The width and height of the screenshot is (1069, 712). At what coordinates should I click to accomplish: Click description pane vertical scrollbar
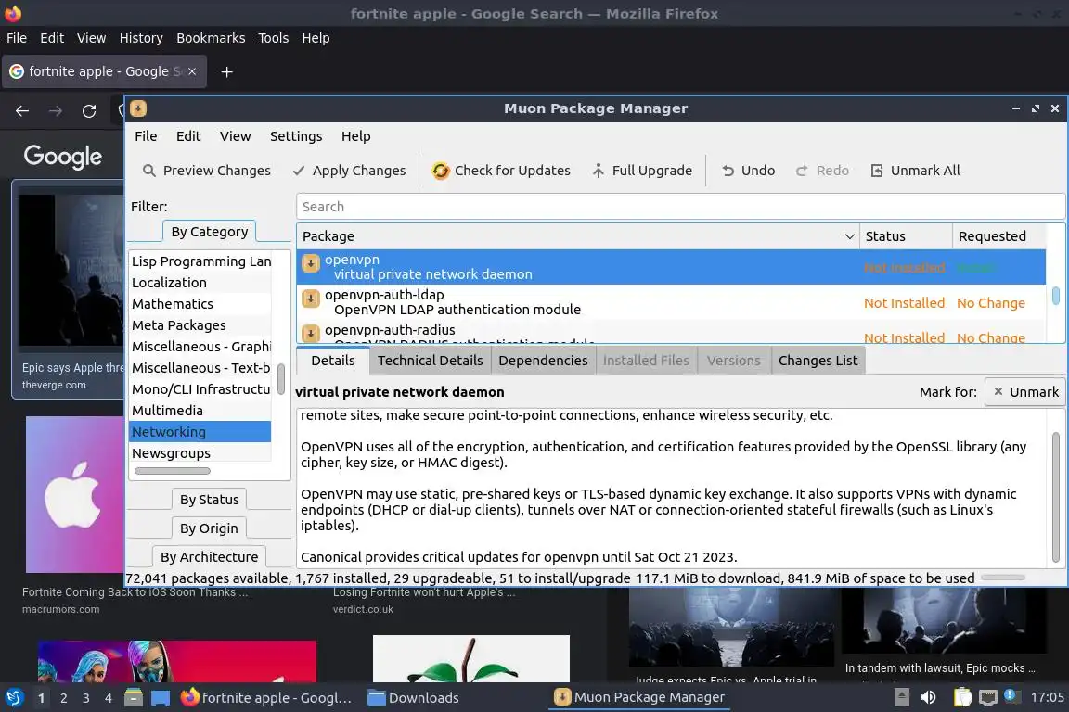tap(1055, 497)
